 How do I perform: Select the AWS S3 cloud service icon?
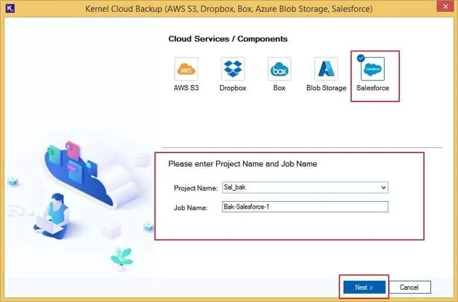186,69
